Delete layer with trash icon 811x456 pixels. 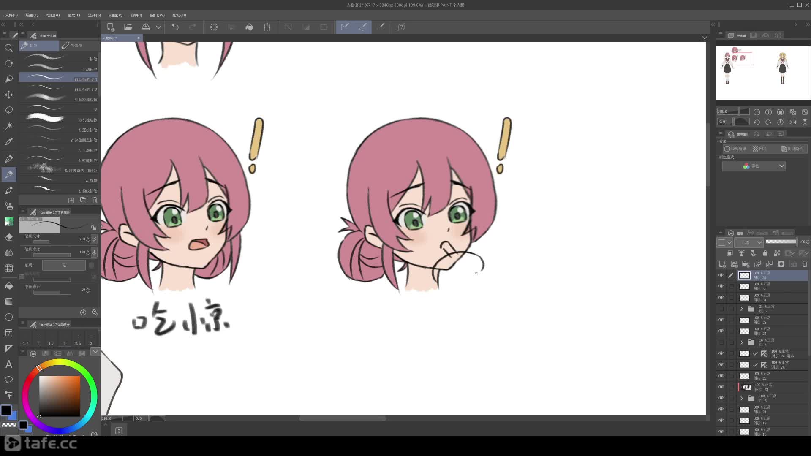point(805,264)
